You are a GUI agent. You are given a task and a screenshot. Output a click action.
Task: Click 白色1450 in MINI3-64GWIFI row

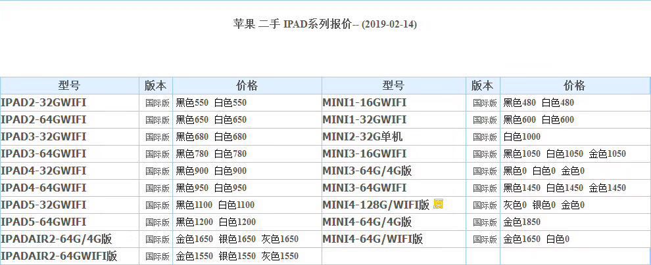(565, 188)
